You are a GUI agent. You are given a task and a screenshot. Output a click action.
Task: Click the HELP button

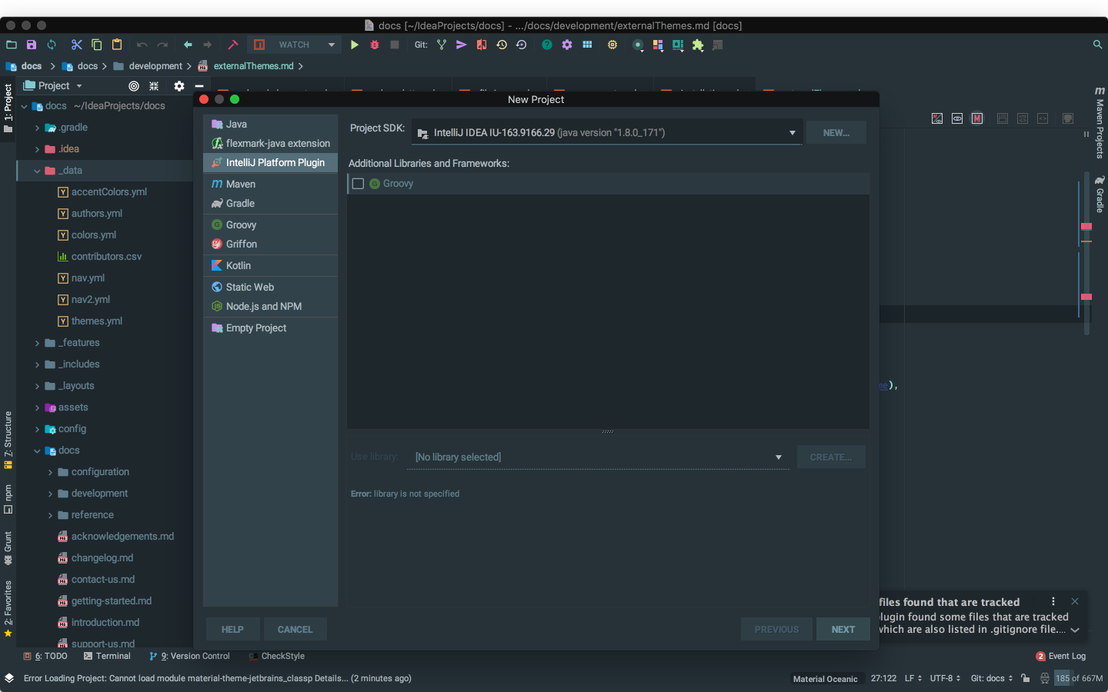tap(232, 629)
